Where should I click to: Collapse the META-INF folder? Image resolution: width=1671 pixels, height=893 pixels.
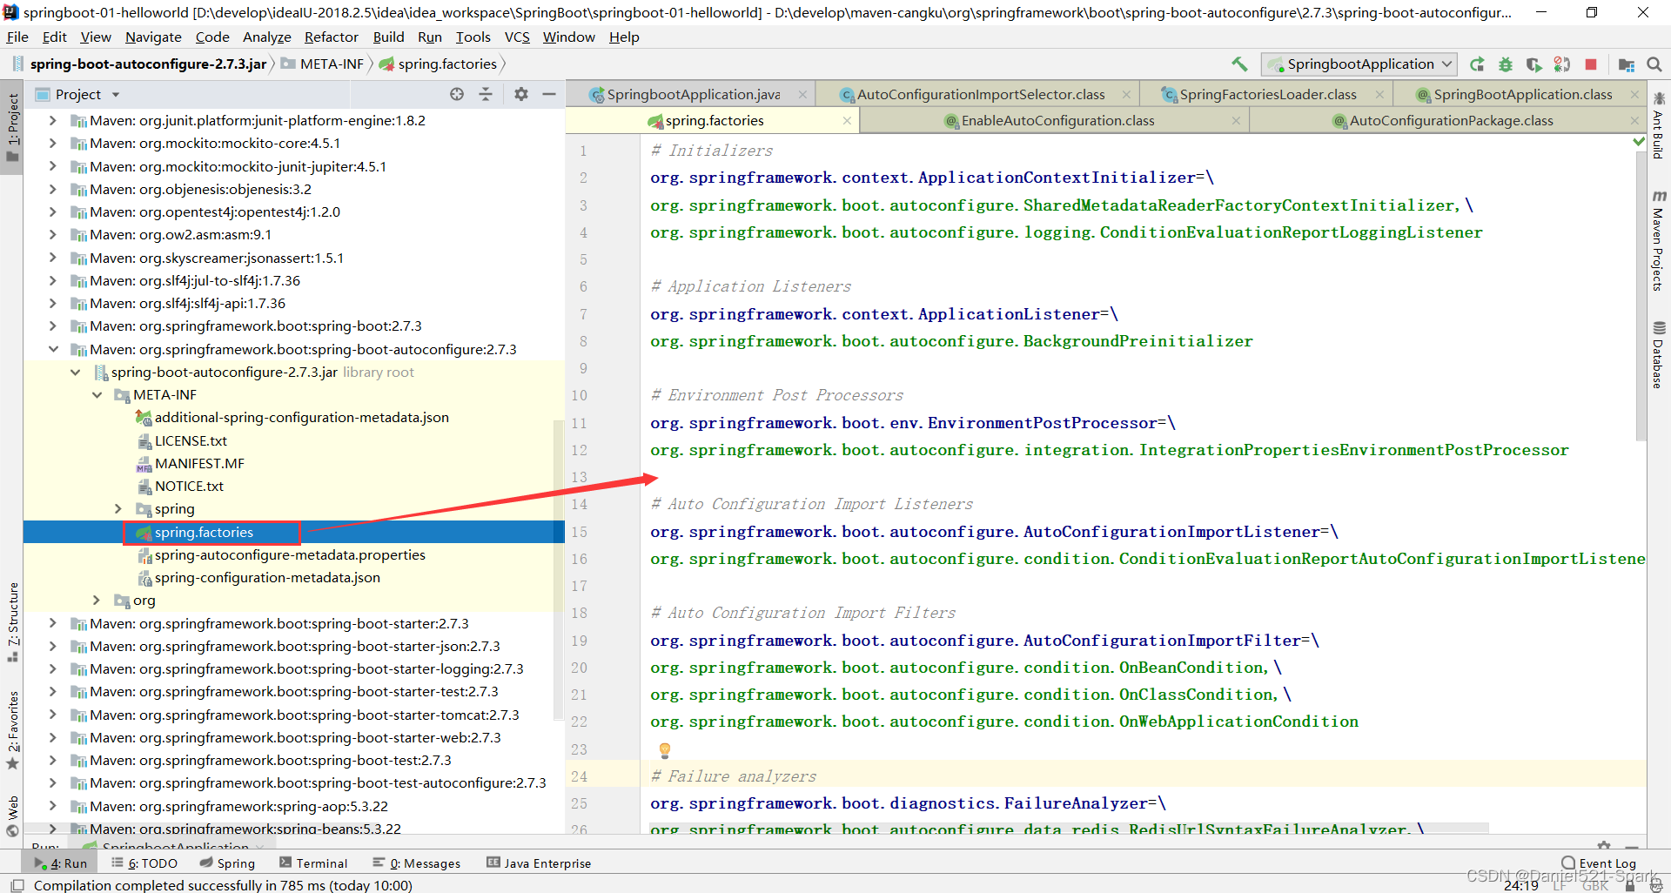pos(97,395)
